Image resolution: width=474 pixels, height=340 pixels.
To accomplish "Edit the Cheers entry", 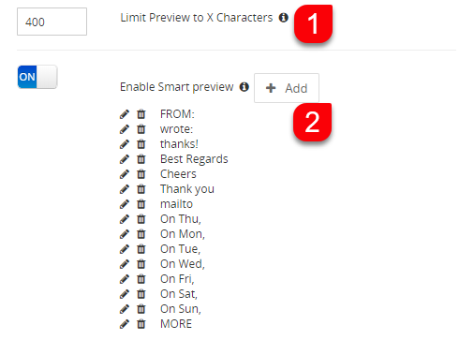I will 125,174.
